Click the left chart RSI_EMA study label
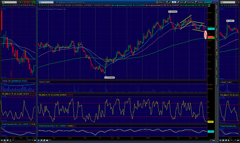The height and width of the screenshot is (143, 240). (12, 94)
